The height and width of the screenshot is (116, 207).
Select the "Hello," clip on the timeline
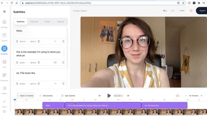coord(54,105)
